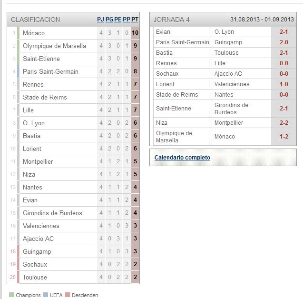
Task: Click the Marsella vs Mónaco 1-2 score
Action: pyautogui.click(x=283, y=137)
